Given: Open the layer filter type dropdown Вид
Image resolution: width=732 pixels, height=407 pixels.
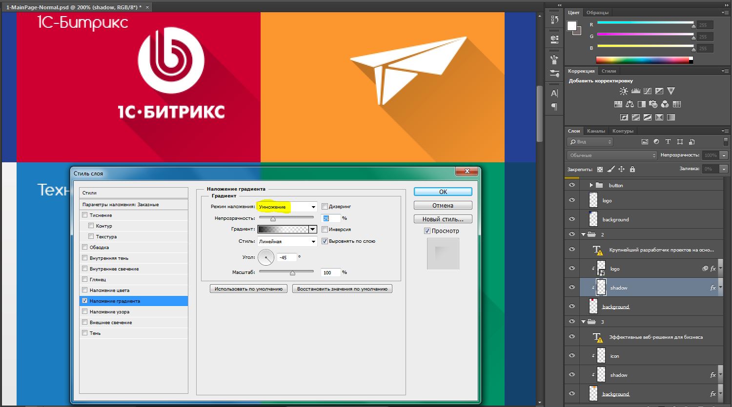Looking at the screenshot, I should (x=590, y=142).
